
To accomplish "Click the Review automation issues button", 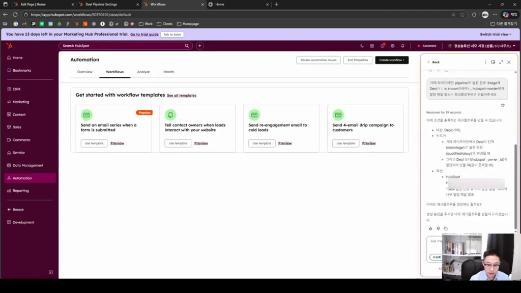I will [x=319, y=60].
